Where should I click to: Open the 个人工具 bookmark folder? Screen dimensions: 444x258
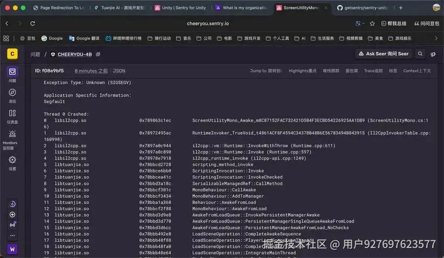[x=277, y=38]
